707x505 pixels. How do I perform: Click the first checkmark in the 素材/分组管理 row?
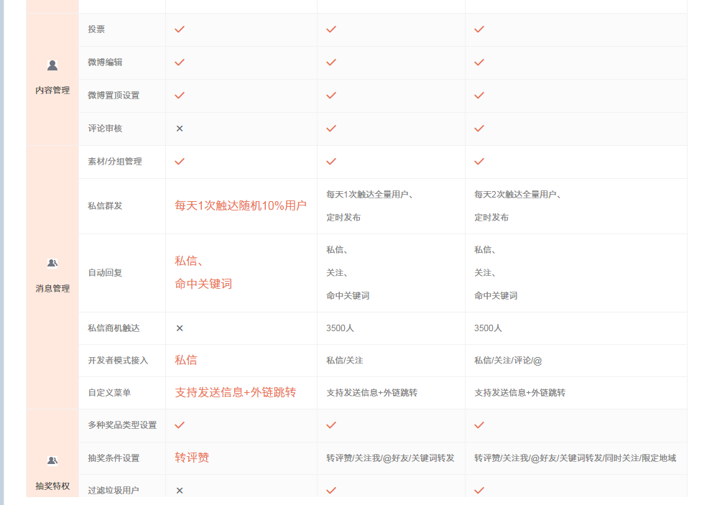(x=180, y=162)
